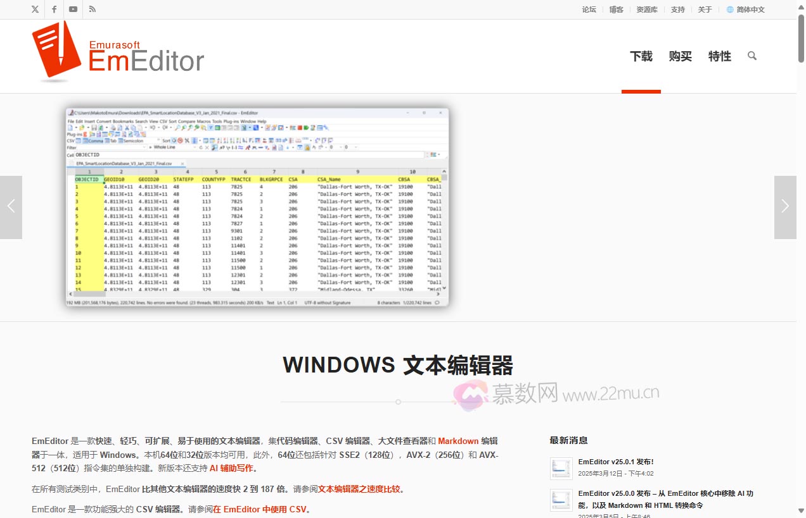
Task: Click the Emurasoft EmEditor logo
Action: pyautogui.click(x=117, y=52)
